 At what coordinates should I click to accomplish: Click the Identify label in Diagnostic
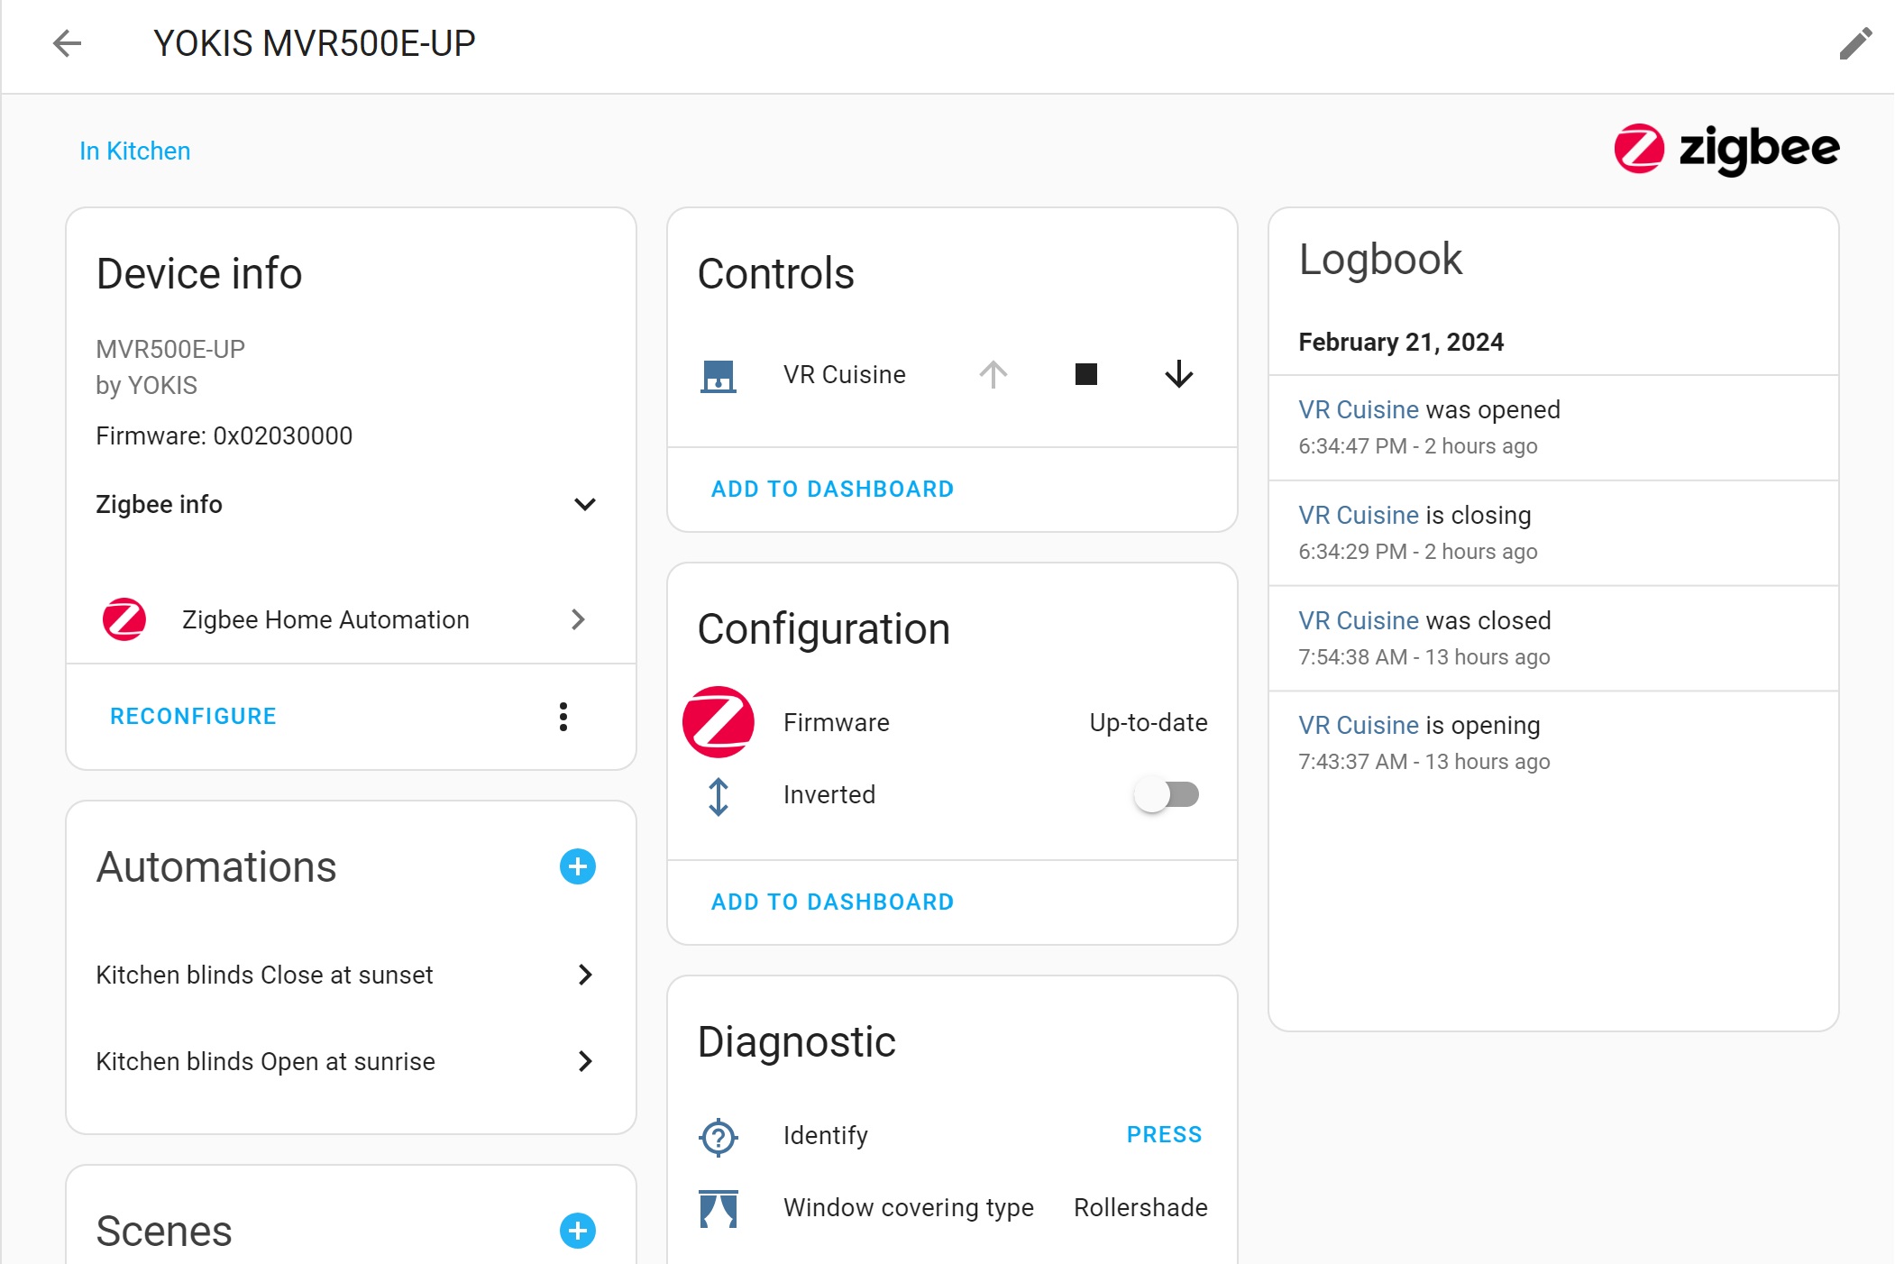826,1135
